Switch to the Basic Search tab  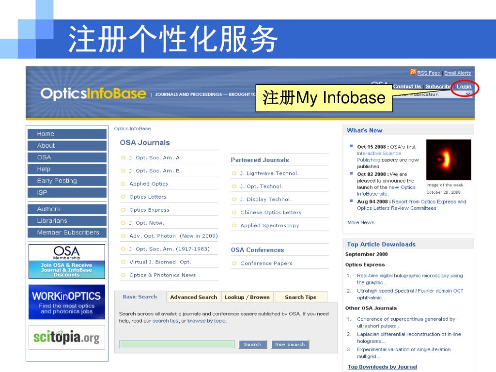140,297
